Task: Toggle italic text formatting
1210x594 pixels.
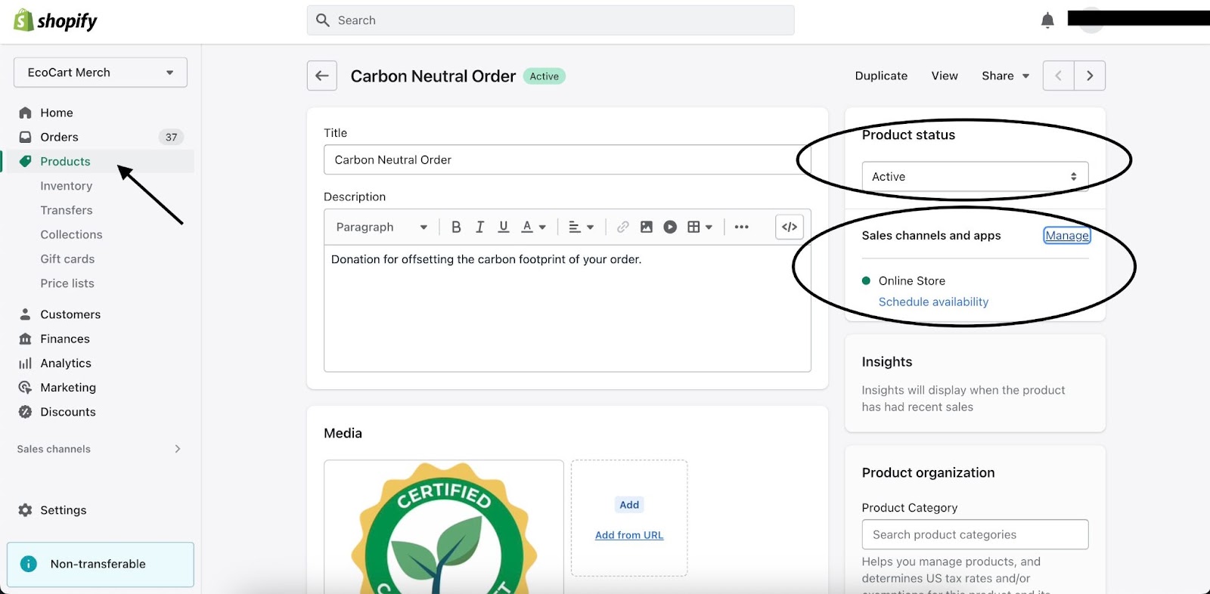Action: coord(479,227)
